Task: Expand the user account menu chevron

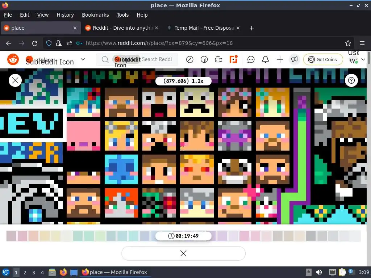Action: point(363,59)
